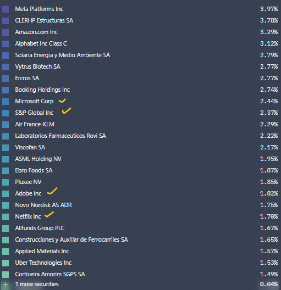Select Meta Platforms Inc holding name
Screen dimensions: 281x290
tap(39, 9)
